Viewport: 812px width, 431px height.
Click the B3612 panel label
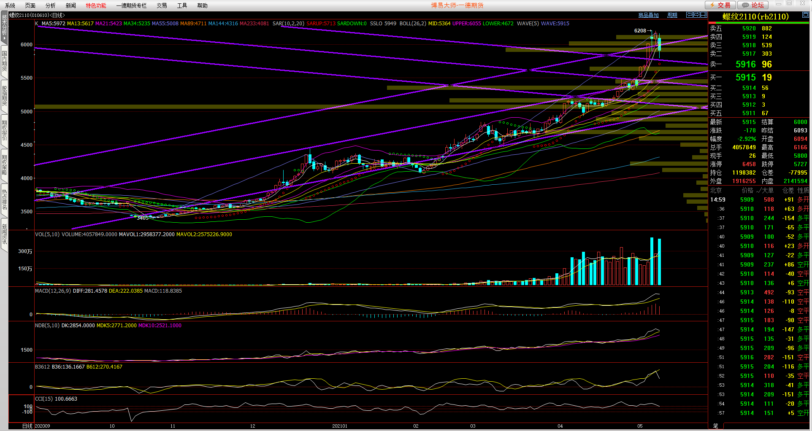42,367
